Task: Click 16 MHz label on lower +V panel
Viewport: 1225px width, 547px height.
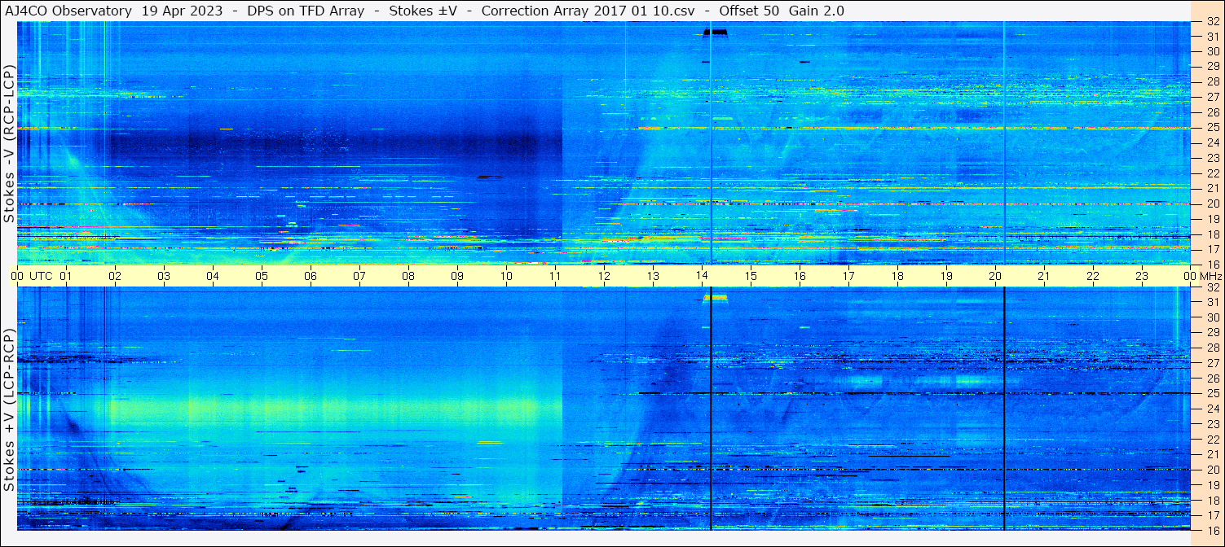Action: [1213, 529]
